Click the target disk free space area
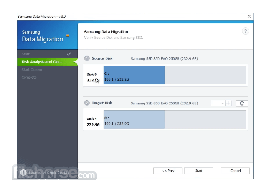Image resolution: width=269 pixels, height=192 pixels. tap(206, 119)
